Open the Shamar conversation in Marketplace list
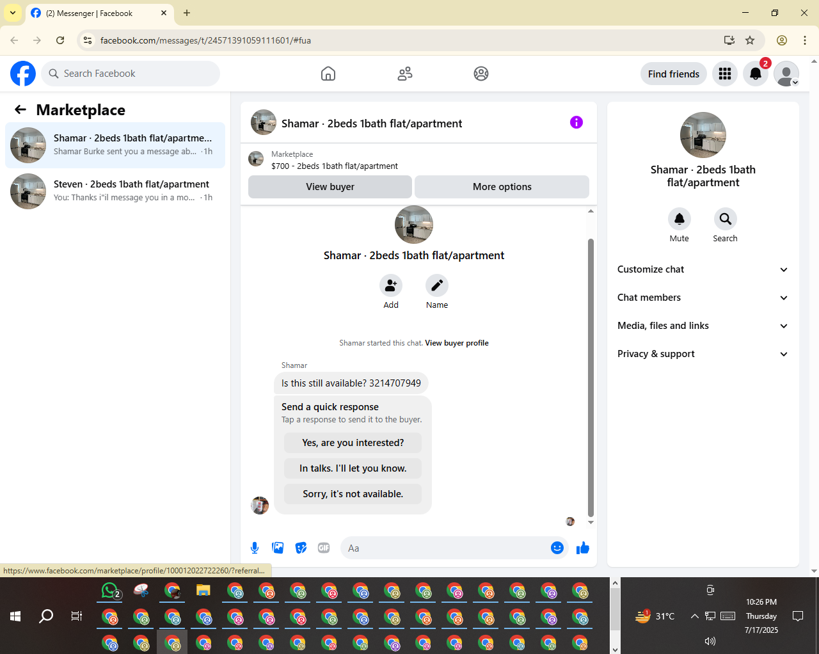Screen dimensions: 819x654 click(115, 145)
